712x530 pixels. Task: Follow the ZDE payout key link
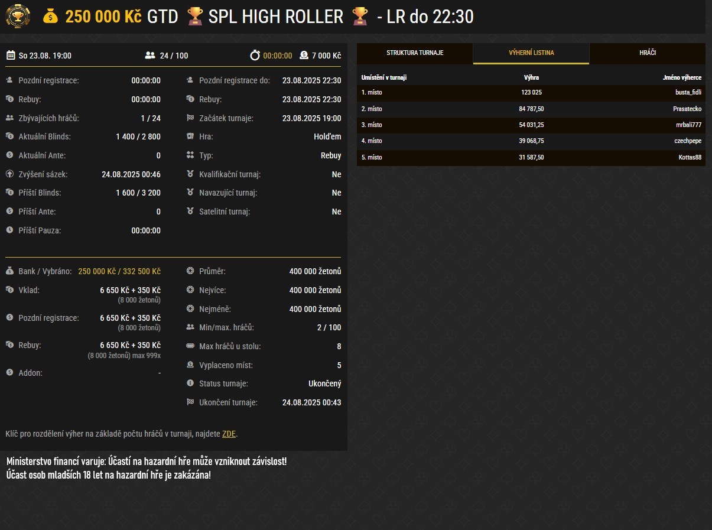tap(229, 434)
